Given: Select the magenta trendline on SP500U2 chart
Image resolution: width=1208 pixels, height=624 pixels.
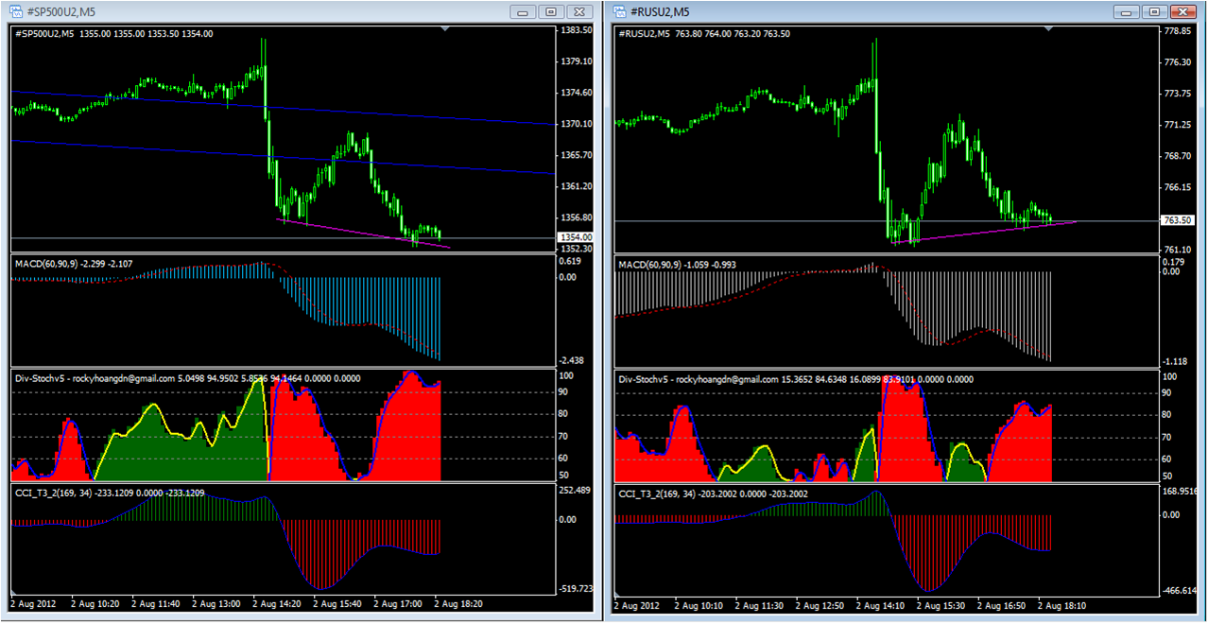Looking at the screenshot, I should point(363,234).
